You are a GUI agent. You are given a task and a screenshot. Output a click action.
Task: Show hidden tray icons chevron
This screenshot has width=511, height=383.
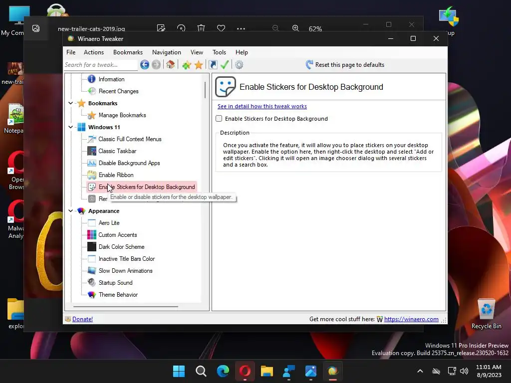point(420,371)
